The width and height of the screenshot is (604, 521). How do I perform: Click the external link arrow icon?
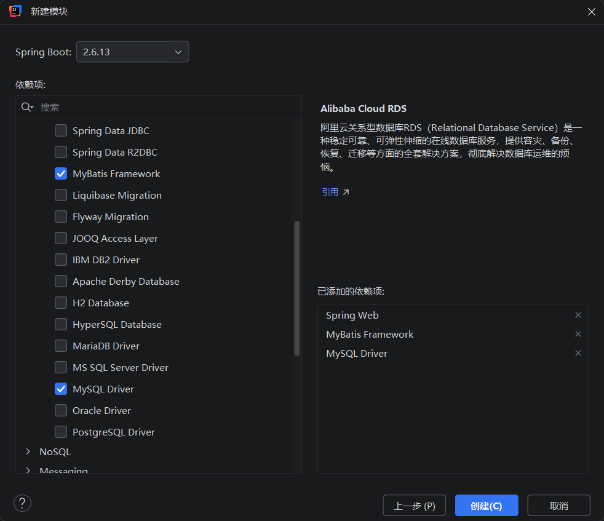tap(346, 192)
